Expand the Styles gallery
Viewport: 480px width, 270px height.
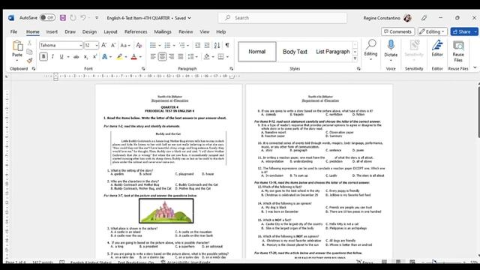355,58
